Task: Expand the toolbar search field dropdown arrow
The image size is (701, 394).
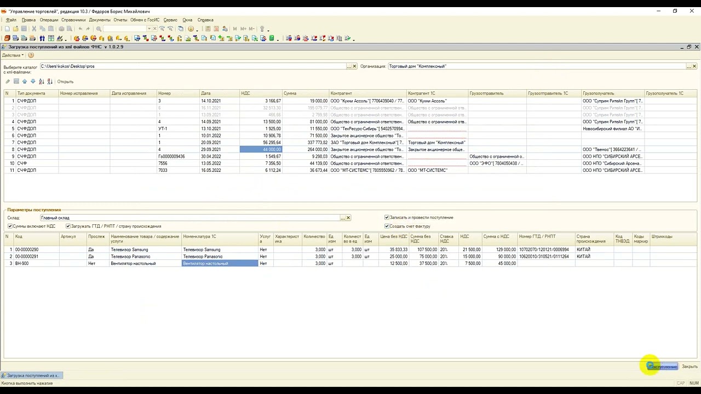Action: [x=149, y=29]
